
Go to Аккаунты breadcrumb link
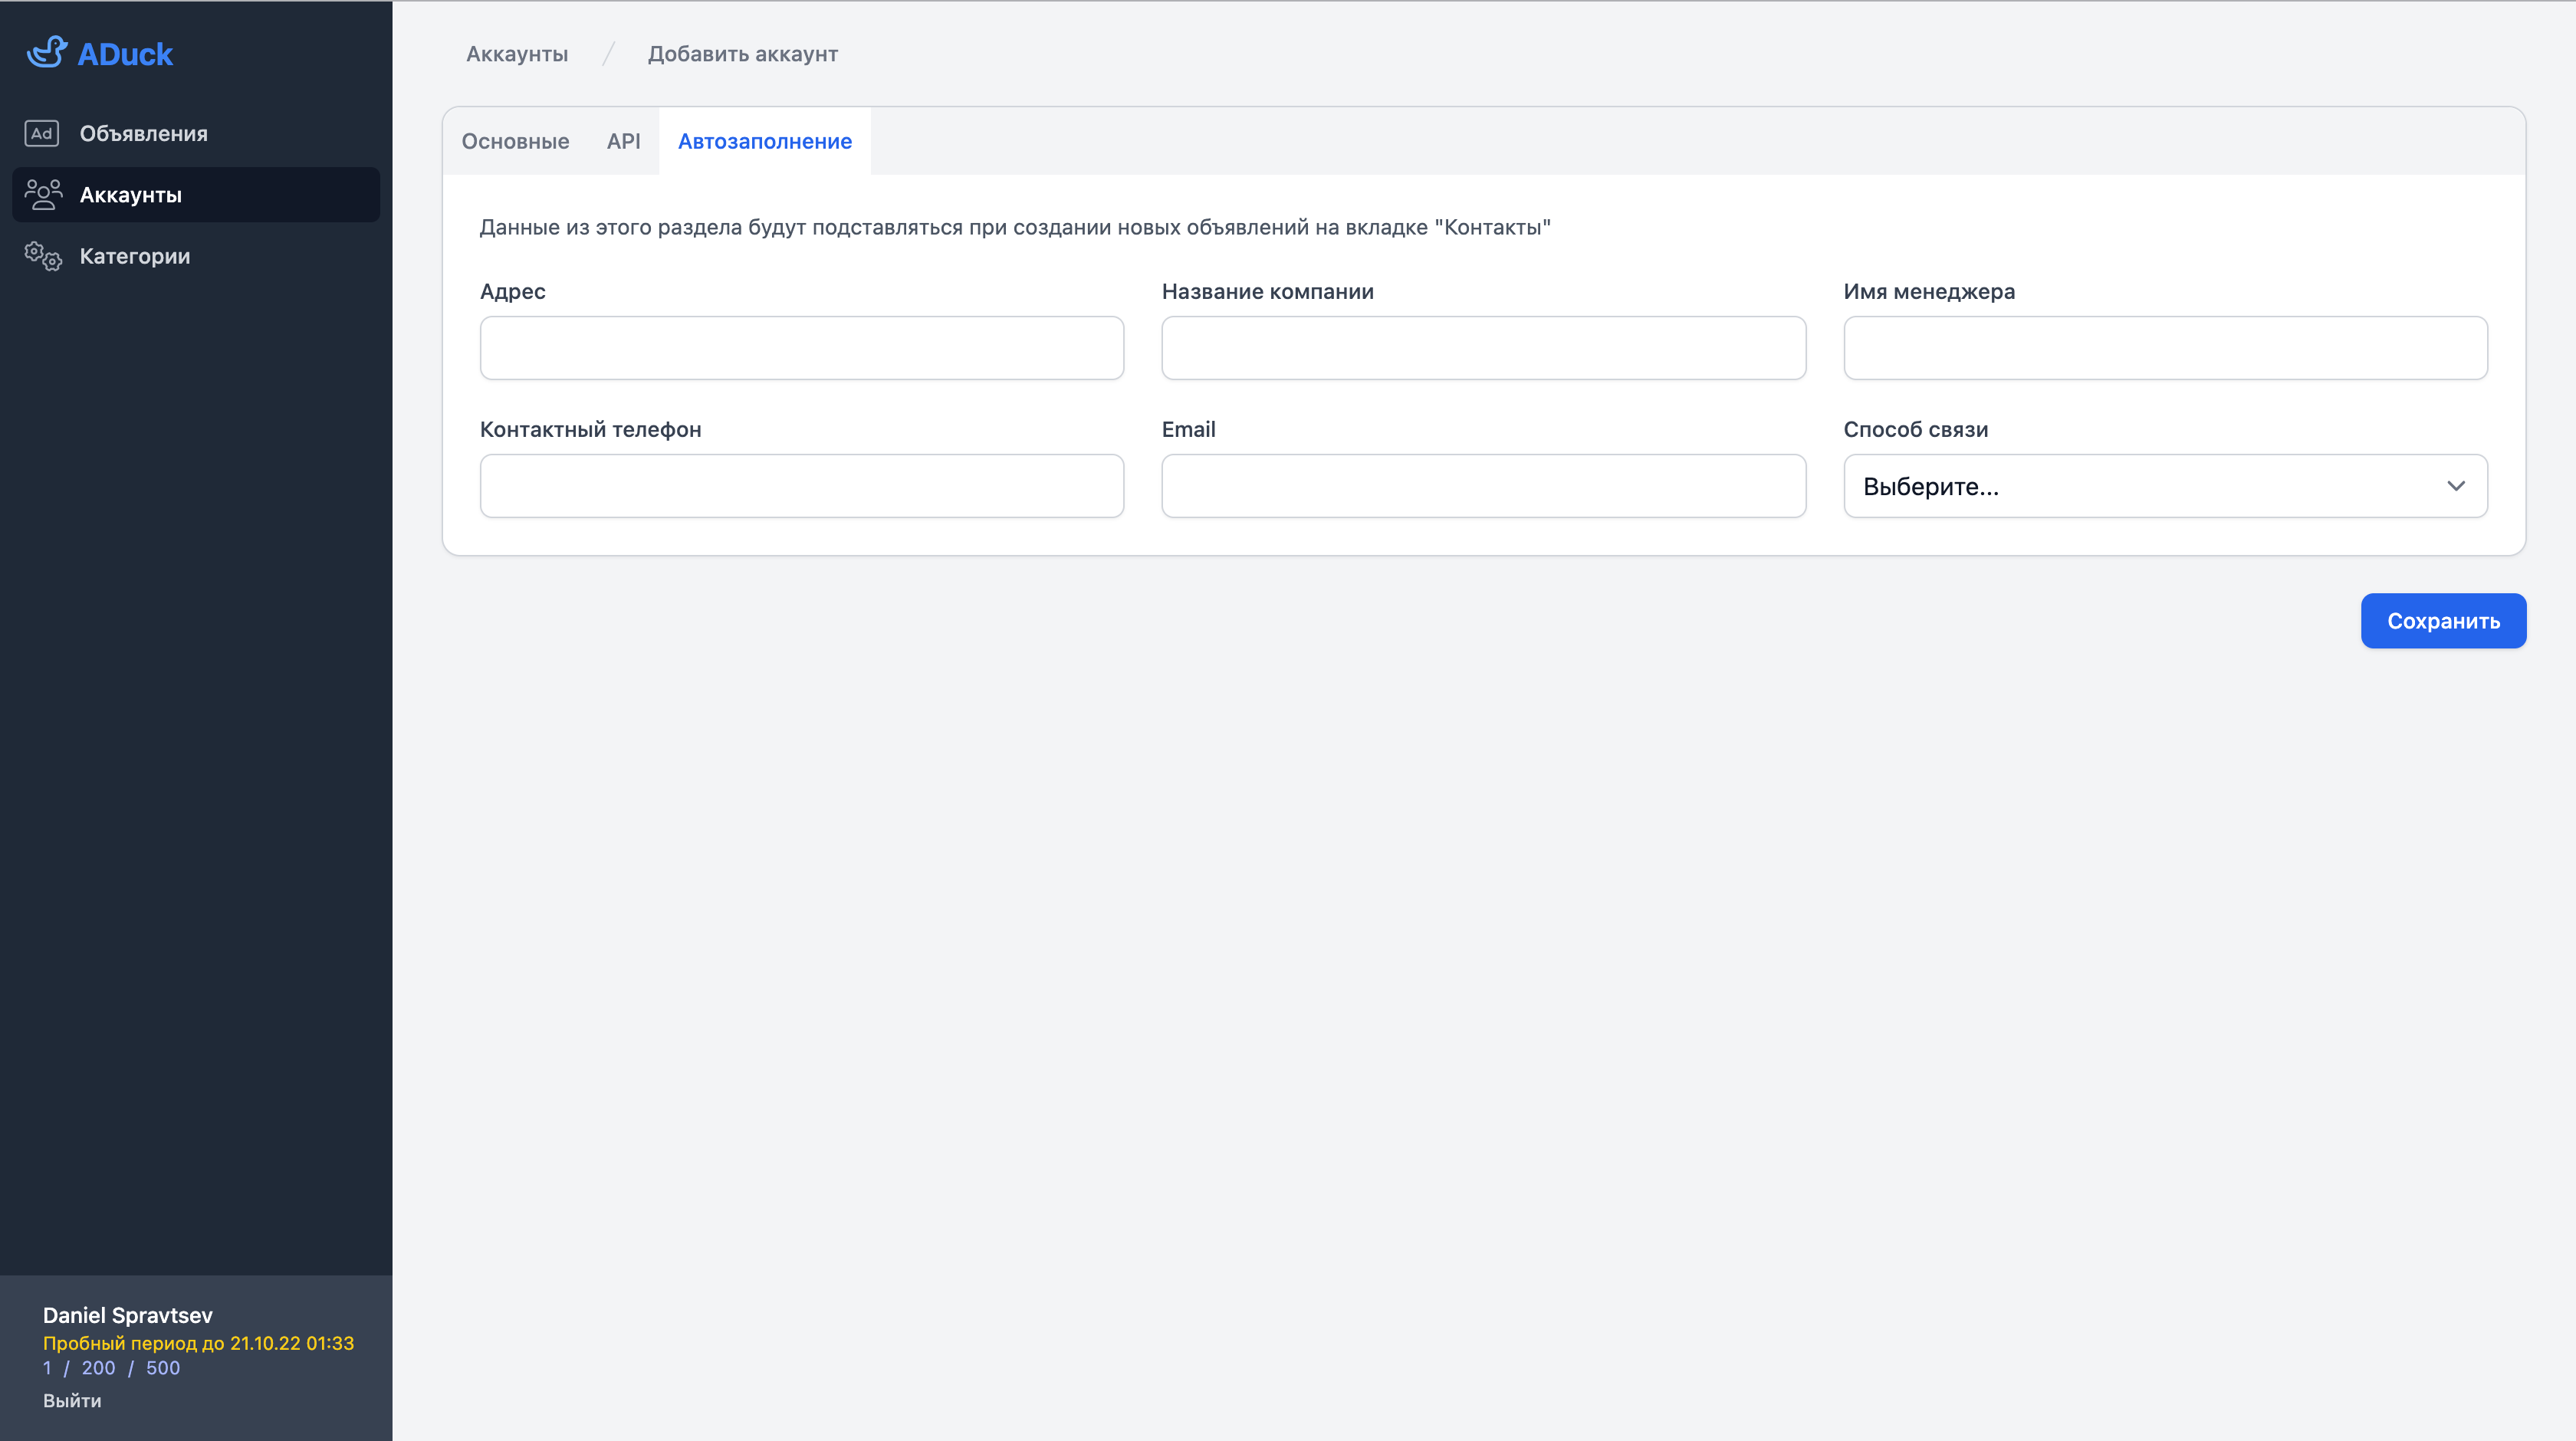tap(517, 54)
